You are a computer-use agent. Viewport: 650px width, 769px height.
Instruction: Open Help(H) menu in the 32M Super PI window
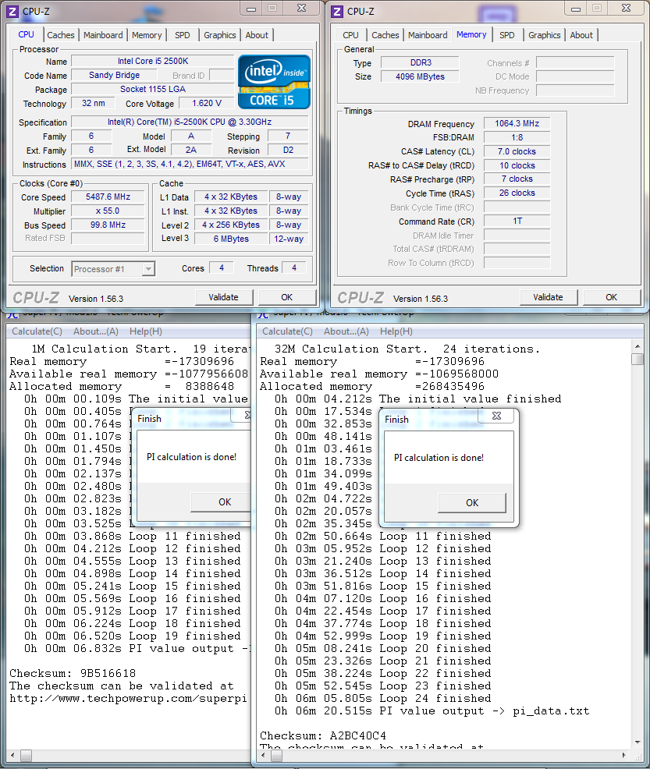click(396, 331)
